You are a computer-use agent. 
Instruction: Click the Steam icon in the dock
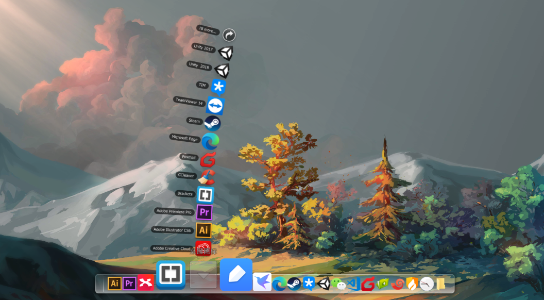[294, 284]
